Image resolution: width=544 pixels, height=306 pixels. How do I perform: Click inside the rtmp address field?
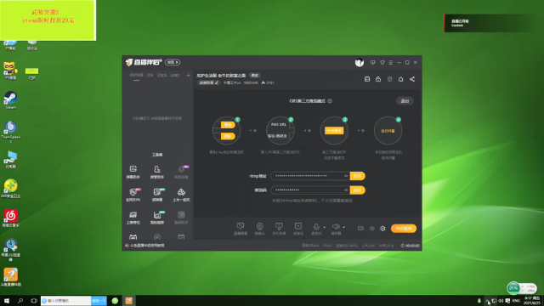tap(310, 176)
